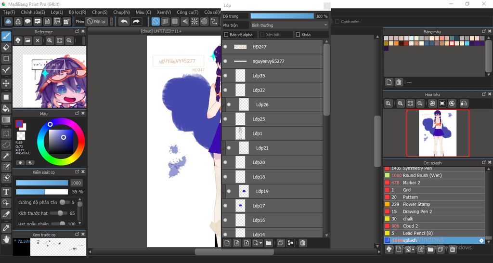493x263 pixels.
Task: Enable the radial snap guide
Action: click(x=195, y=21)
